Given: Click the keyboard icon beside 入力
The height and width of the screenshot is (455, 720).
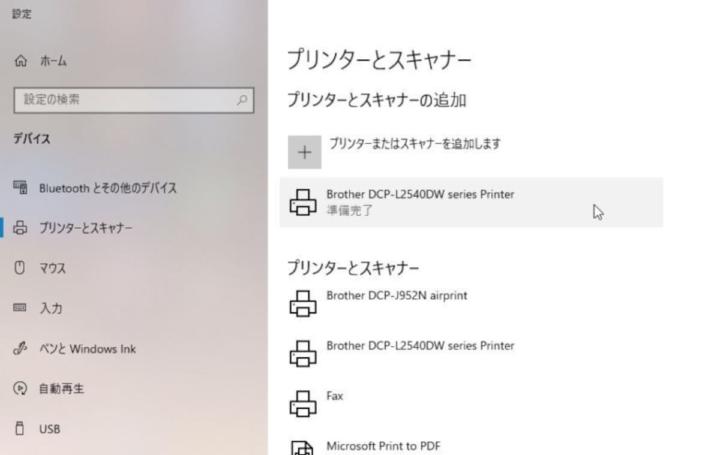Looking at the screenshot, I should (20, 308).
